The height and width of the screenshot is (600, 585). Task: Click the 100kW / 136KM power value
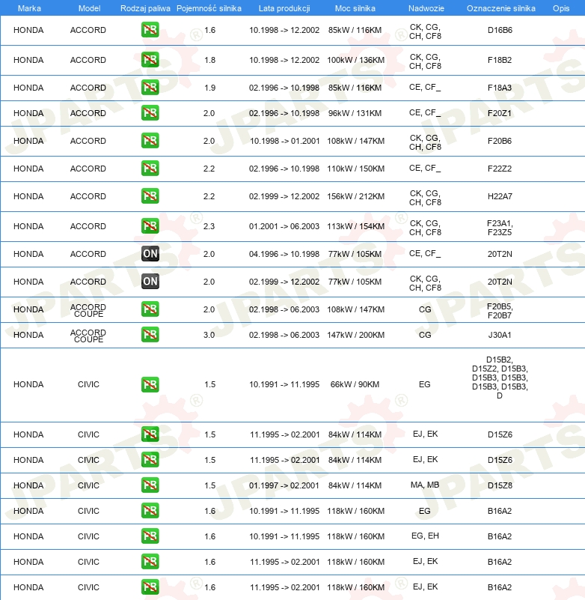click(356, 60)
